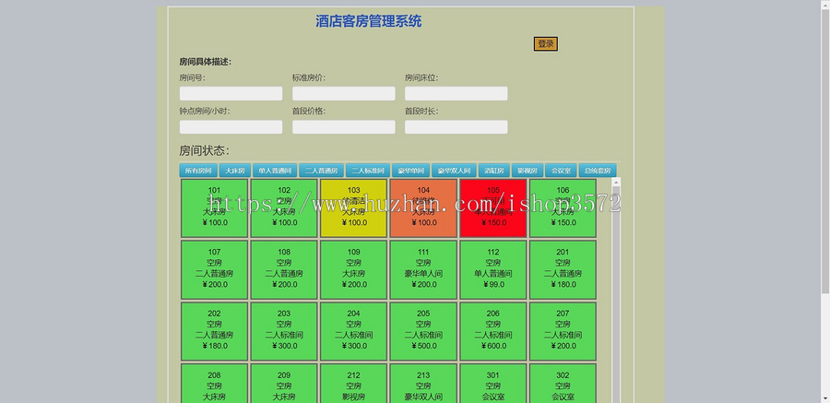
Task: Choose room 302 会议室 card
Action: 563,384
